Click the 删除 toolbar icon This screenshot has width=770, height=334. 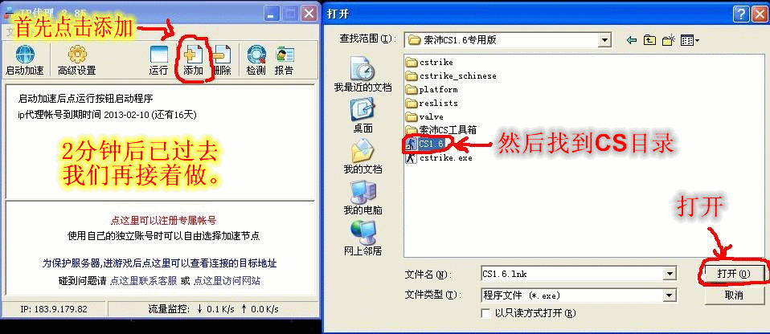(x=222, y=55)
